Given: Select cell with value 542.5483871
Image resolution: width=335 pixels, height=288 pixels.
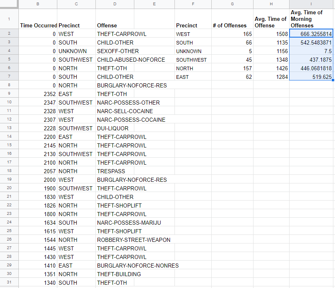Looking at the screenshot, I should pyautogui.click(x=311, y=42).
